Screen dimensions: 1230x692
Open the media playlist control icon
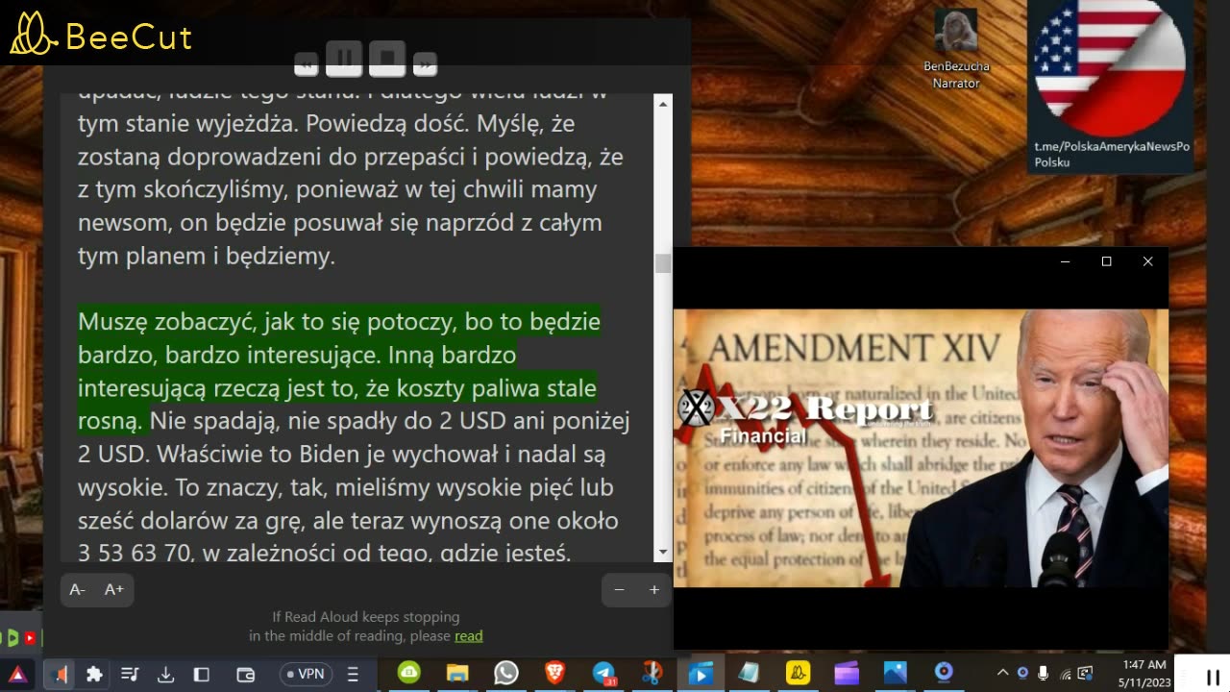(130, 674)
